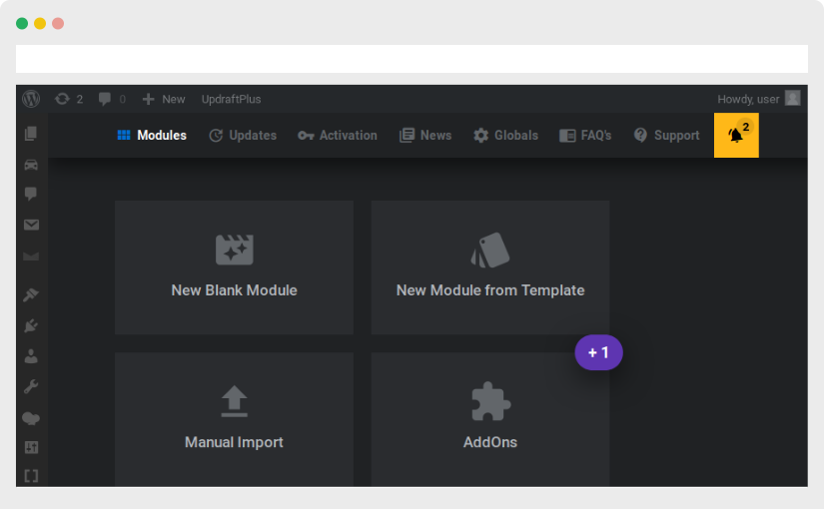Click the car icon in sidebar
Viewport: 824px width, 509px height.
click(31, 165)
